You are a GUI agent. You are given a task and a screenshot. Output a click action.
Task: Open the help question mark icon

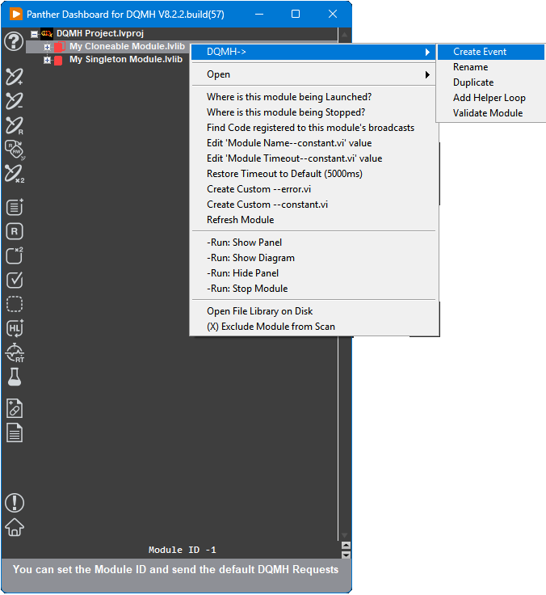14,41
